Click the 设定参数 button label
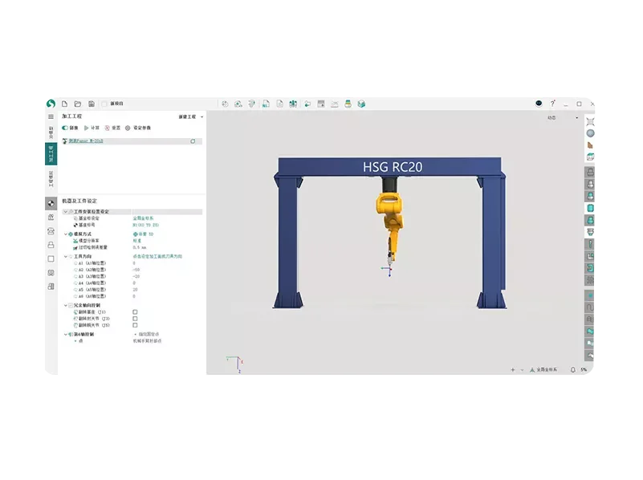 click(x=142, y=128)
